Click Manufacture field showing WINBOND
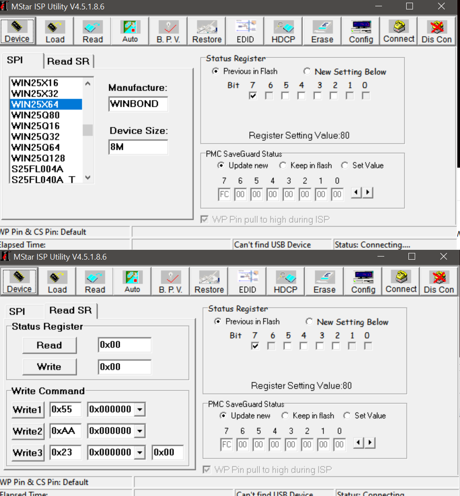This screenshot has width=460, height=496. pyautogui.click(x=138, y=104)
